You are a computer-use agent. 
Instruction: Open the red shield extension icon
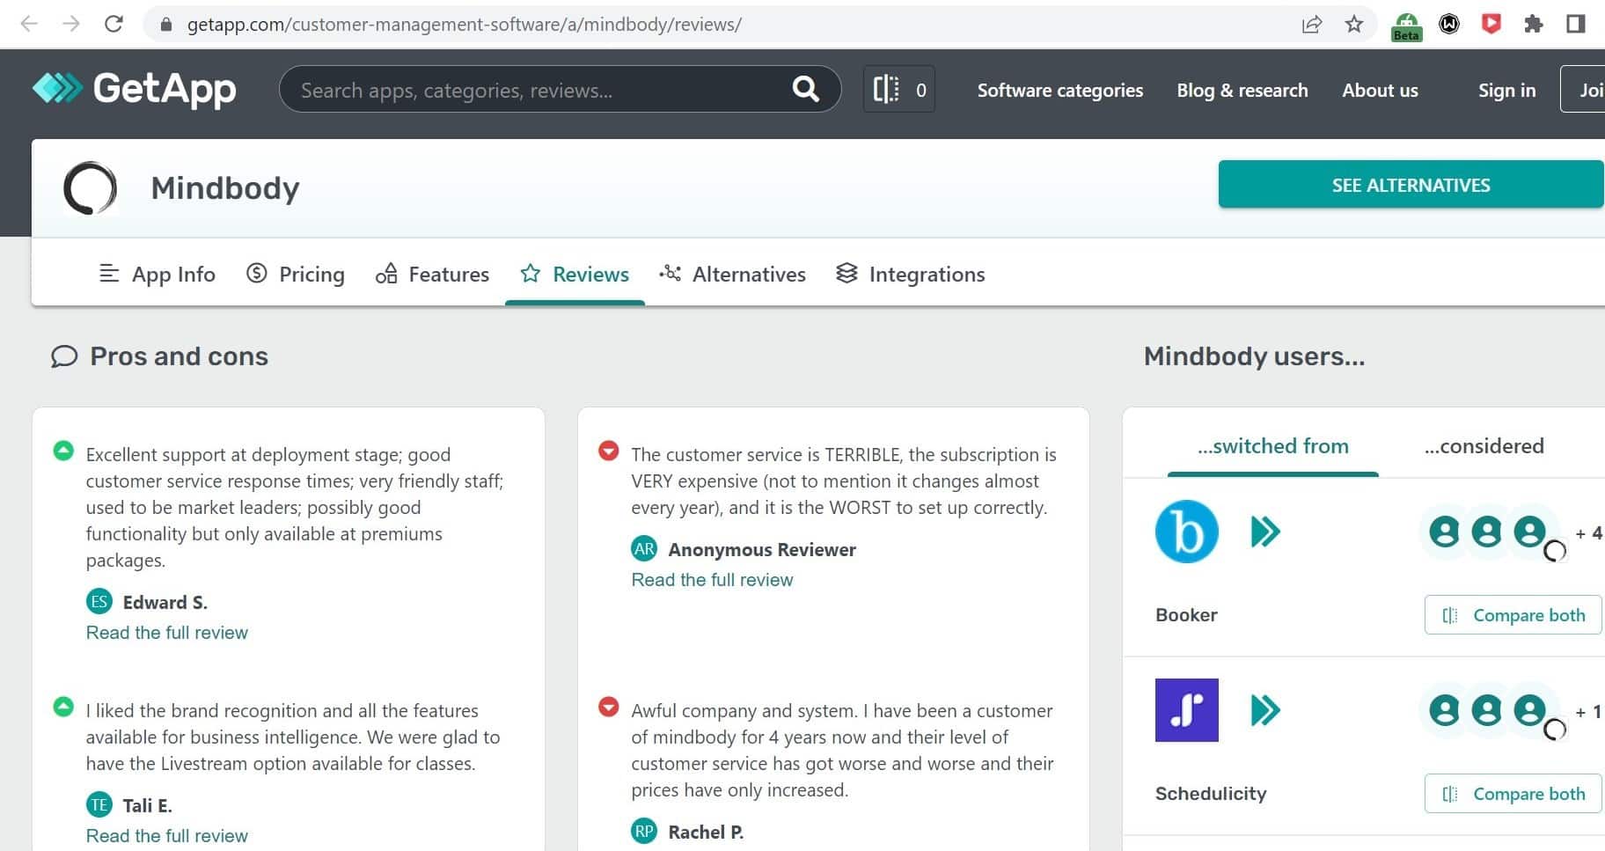[x=1491, y=24]
